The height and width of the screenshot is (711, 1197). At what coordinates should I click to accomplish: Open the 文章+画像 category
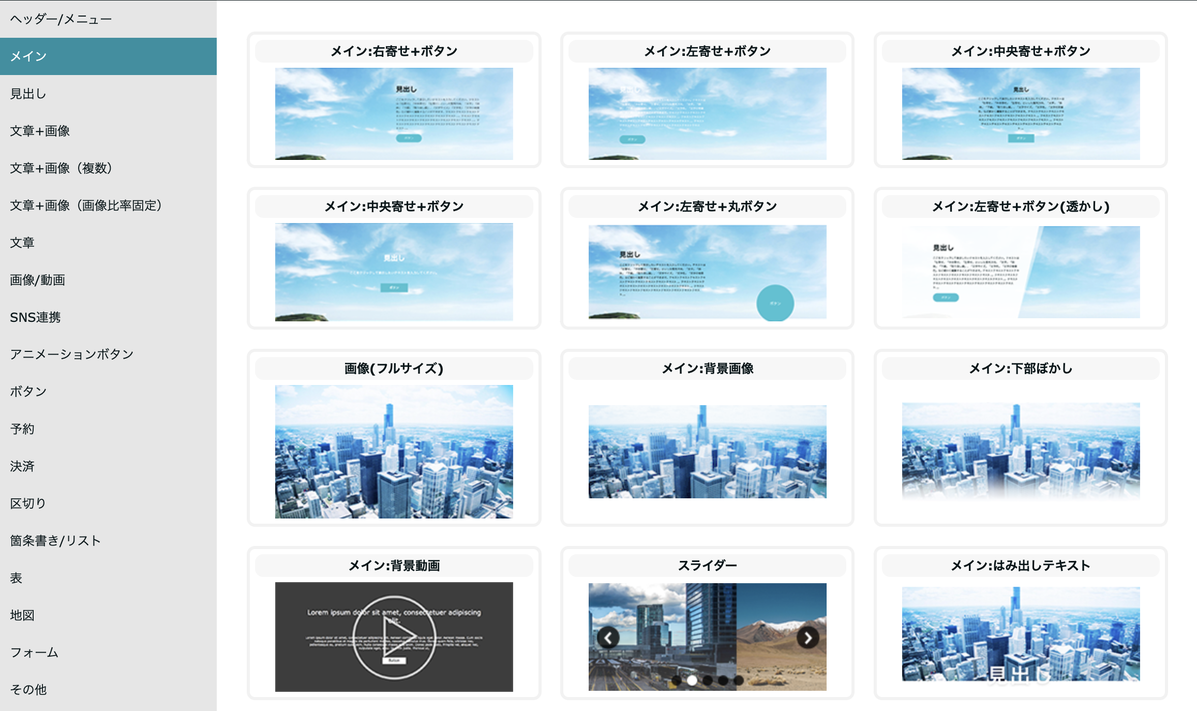coord(40,131)
